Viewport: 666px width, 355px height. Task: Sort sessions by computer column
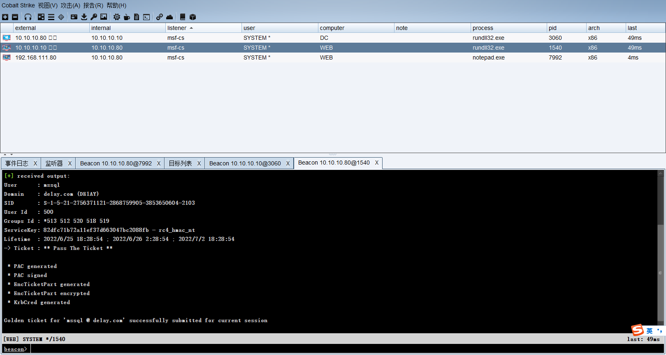pyautogui.click(x=356, y=28)
